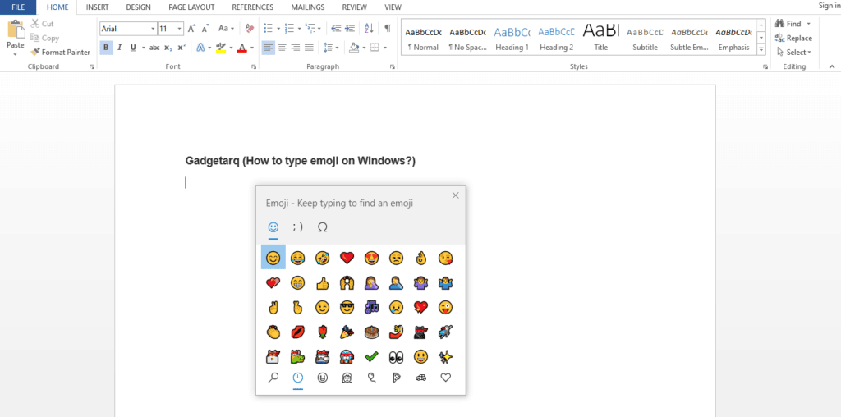Select the eyes emoji

click(397, 356)
